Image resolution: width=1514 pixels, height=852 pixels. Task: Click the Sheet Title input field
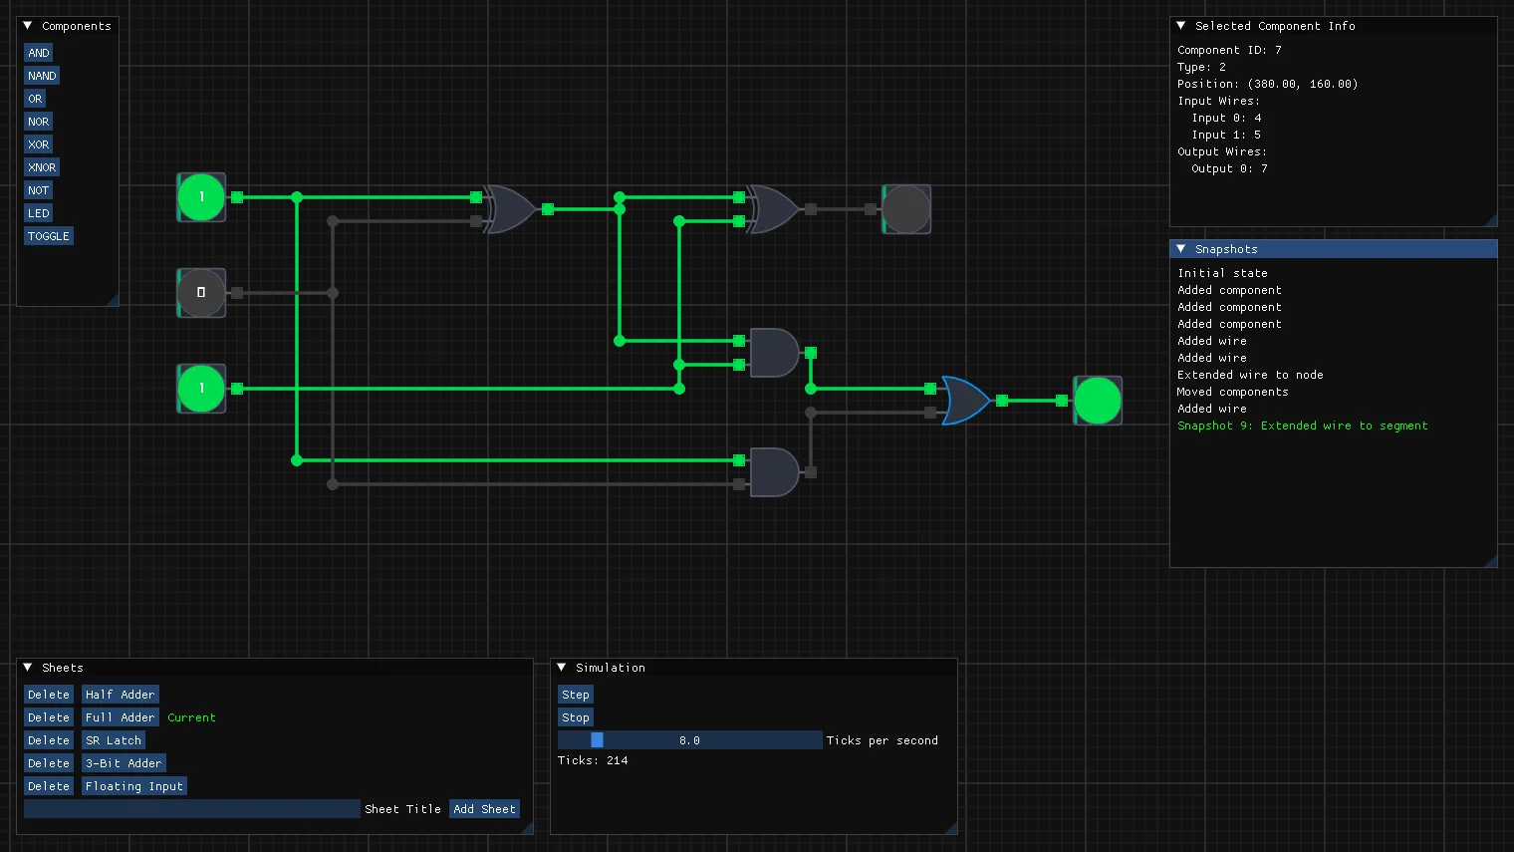click(x=192, y=809)
